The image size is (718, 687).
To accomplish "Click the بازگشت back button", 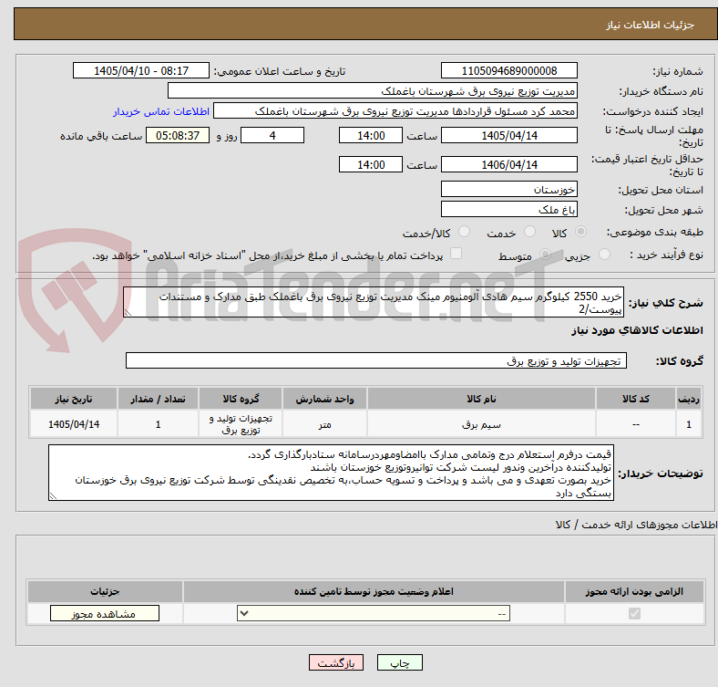I will [x=336, y=662].
